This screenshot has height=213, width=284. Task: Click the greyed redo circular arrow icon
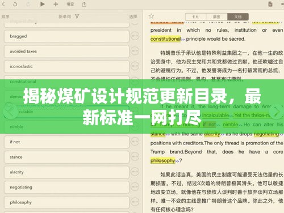pos(28,4)
